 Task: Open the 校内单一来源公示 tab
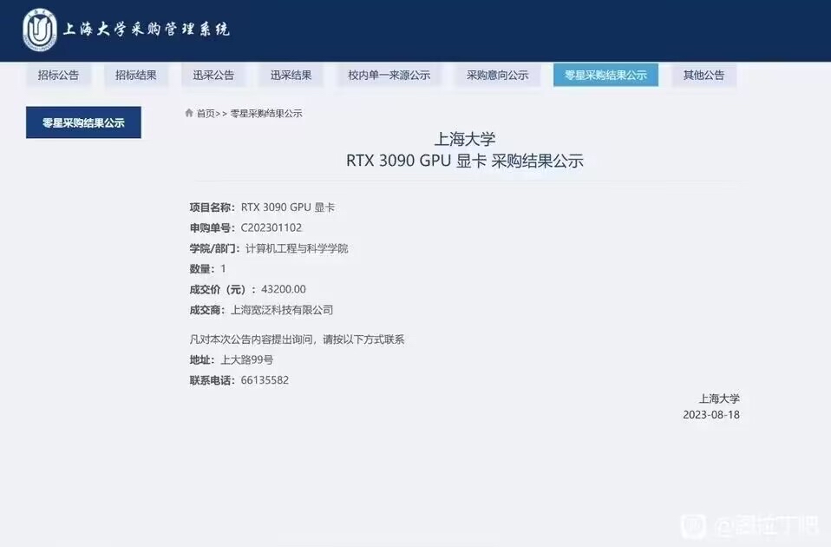[x=388, y=75]
